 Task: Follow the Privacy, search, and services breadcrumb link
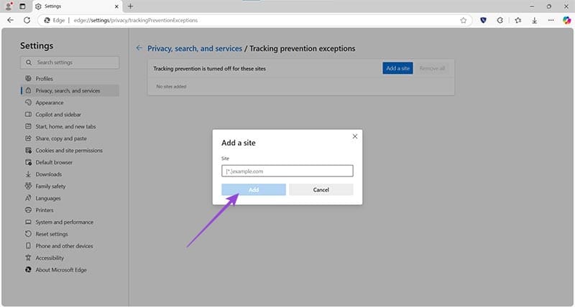click(x=195, y=48)
